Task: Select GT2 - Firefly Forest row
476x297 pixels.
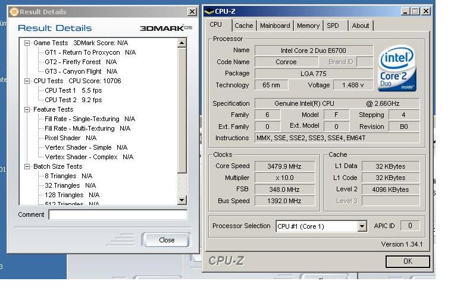Action: pyautogui.click(x=81, y=62)
